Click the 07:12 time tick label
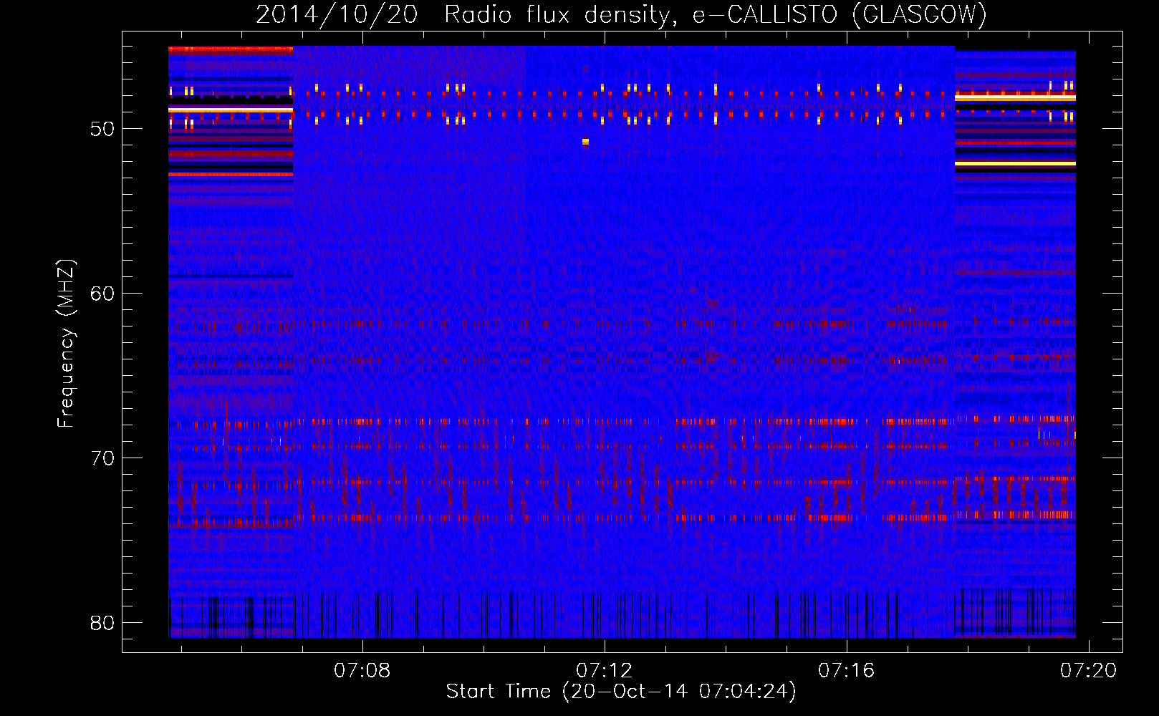 click(x=605, y=670)
